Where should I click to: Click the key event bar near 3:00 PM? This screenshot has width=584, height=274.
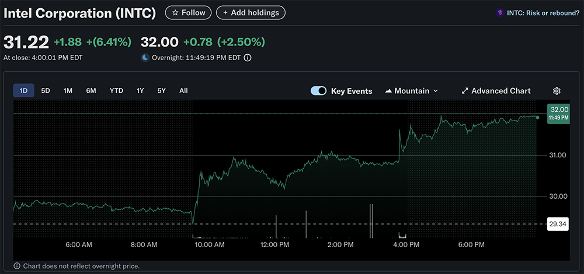point(371,222)
